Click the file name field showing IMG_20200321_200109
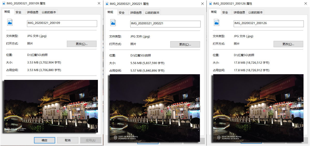 pyautogui.click(x=62, y=23)
